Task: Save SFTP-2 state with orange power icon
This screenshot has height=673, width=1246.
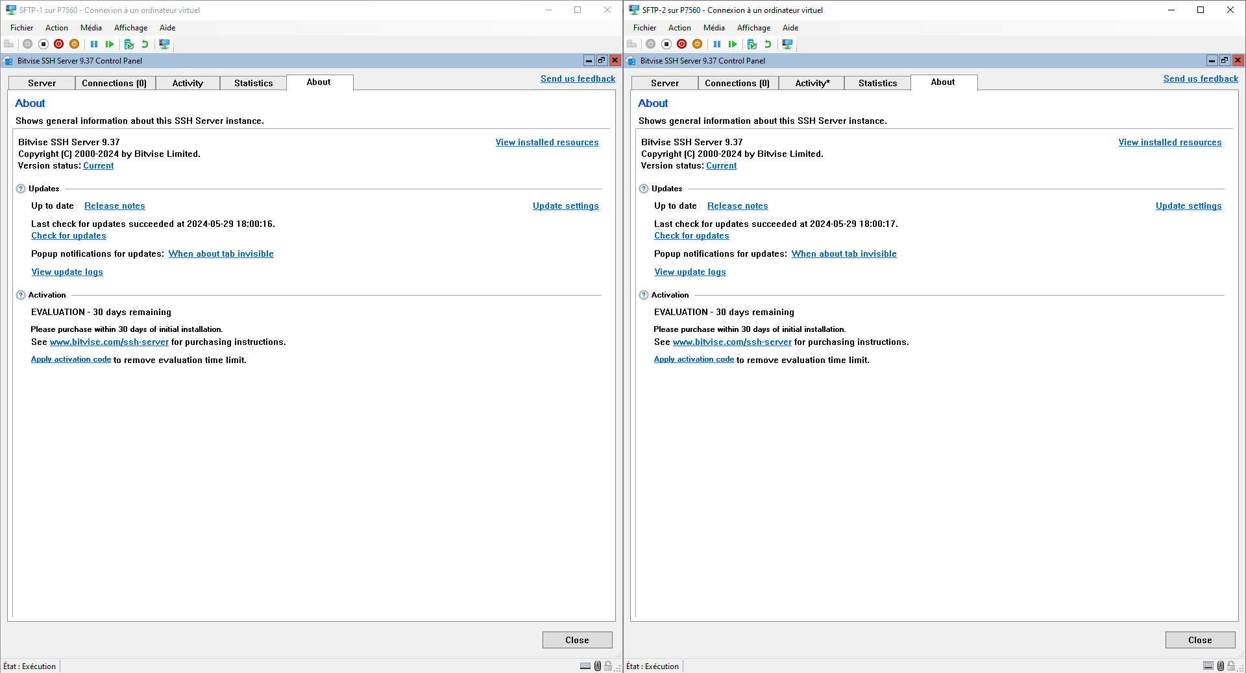Action: point(698,44)
